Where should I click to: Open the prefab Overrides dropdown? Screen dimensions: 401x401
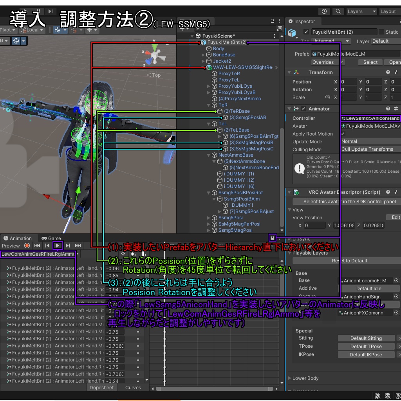coord(328,62)
